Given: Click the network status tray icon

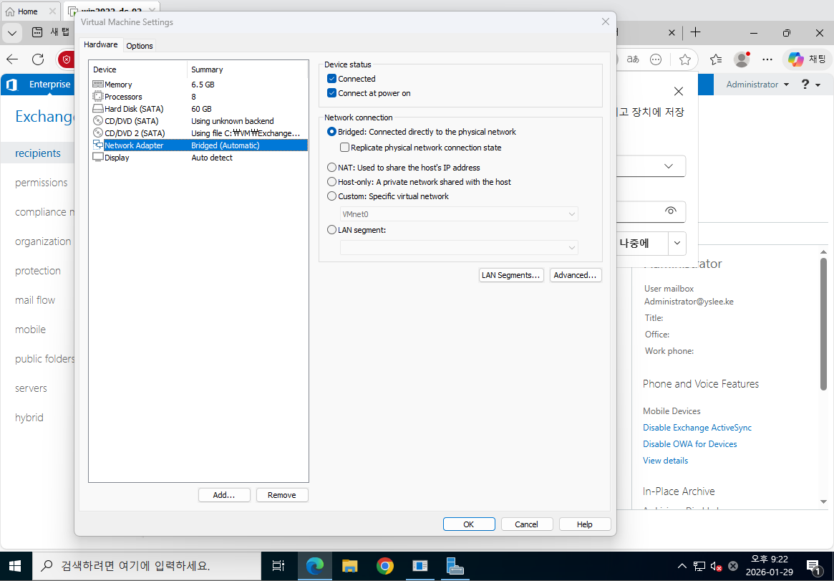Looking at the screenshot, I should click(x=699, y=566).
